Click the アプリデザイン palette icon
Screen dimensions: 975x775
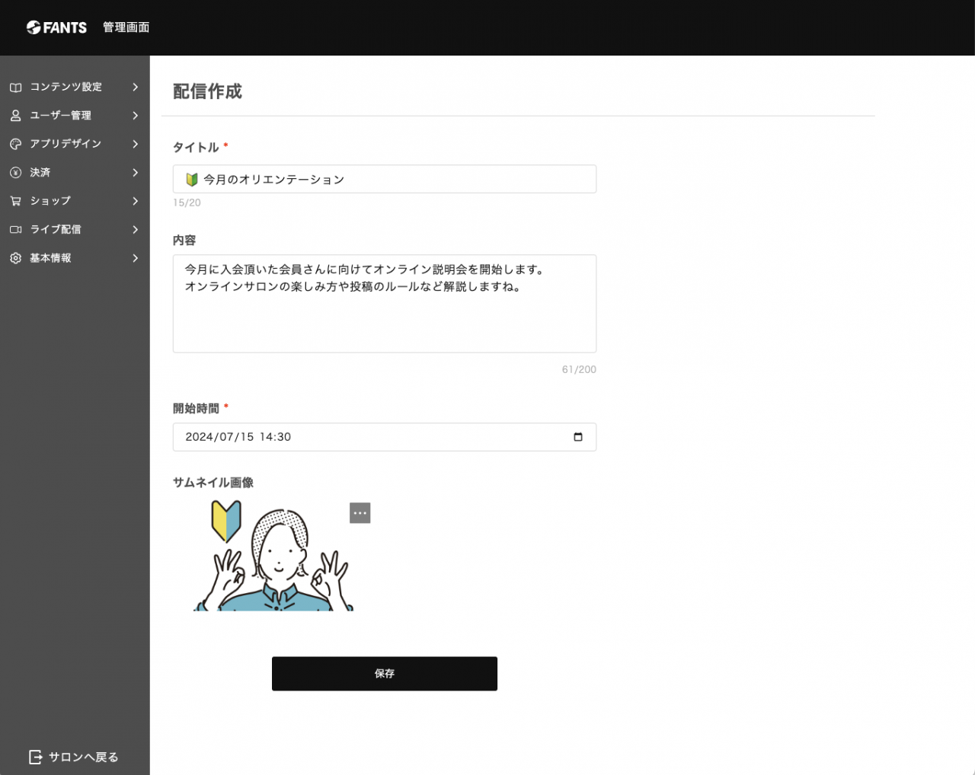click(15, 144)
